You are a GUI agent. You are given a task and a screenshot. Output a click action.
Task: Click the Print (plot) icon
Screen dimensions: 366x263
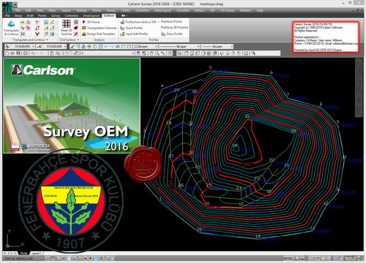click(26, 53)
